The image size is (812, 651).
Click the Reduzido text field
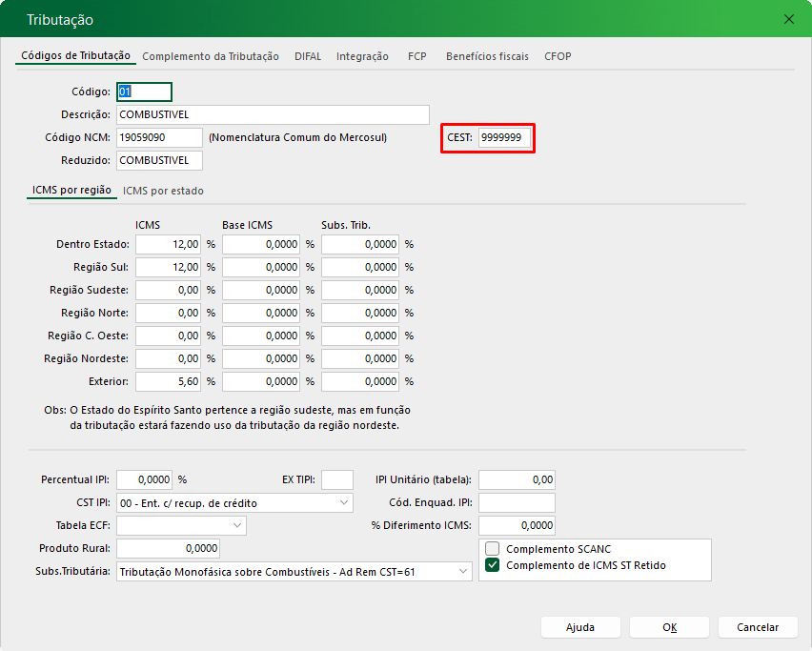click(159, 160)
